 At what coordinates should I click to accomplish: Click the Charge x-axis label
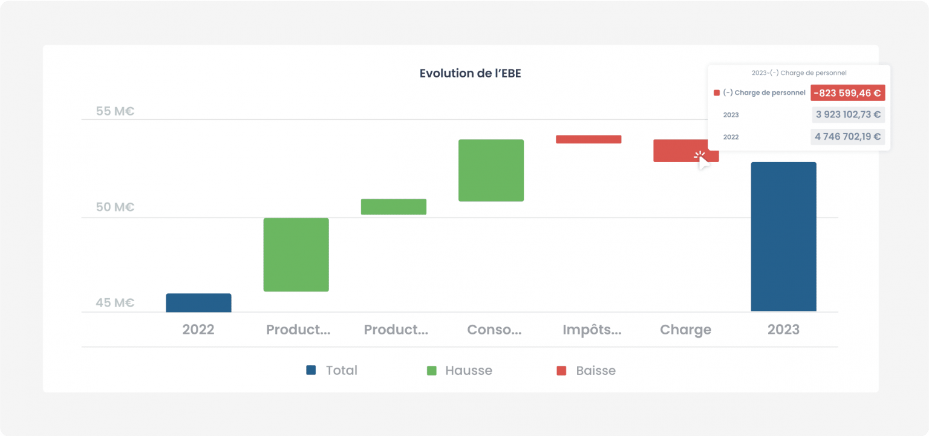pos(685,330)
